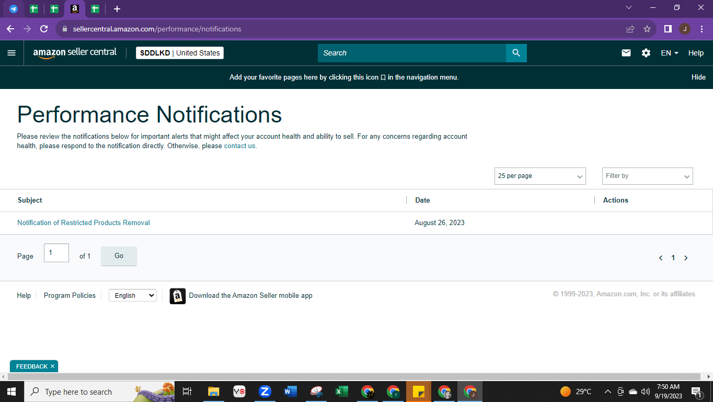Switch to the Telegram browser tab

click(x=14, y=9)
